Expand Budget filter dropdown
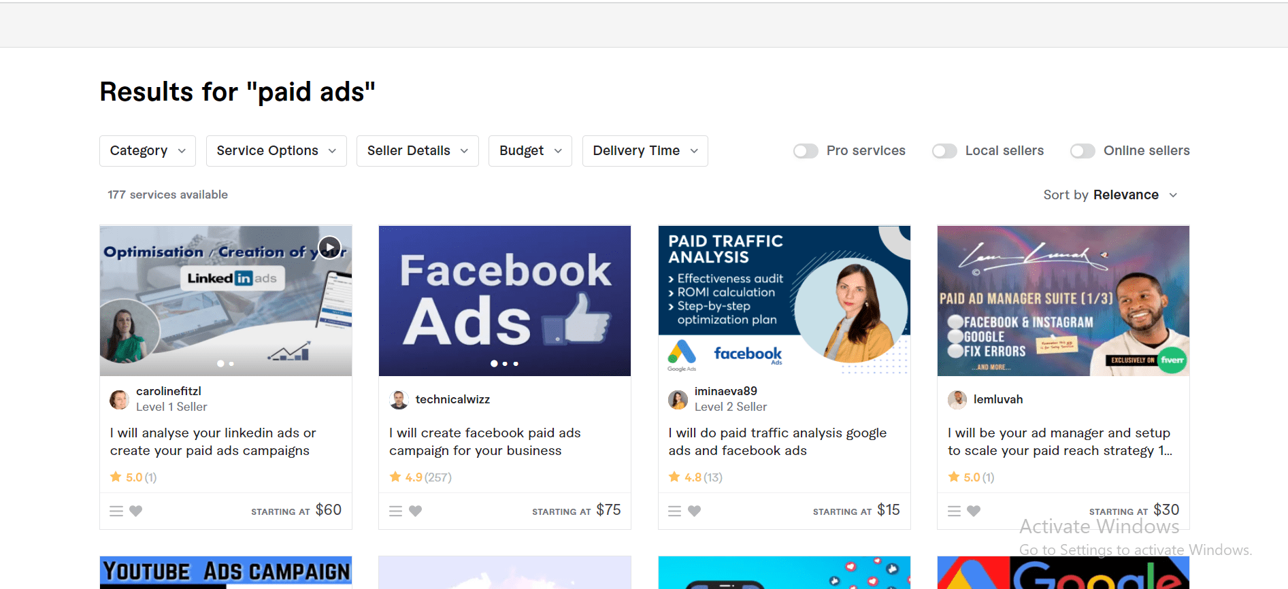1288x589 pixels. 530,151
